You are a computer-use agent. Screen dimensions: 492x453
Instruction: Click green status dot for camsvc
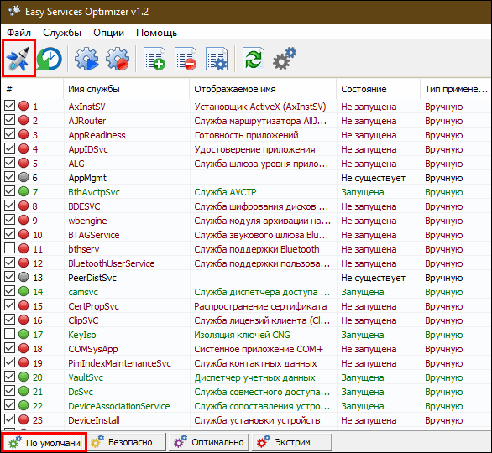pyautogui.click(x=24, y=291)
